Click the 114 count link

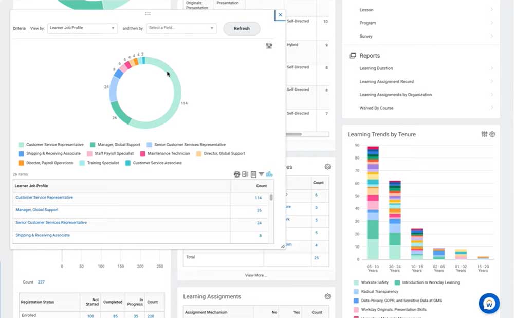coord(259,198)
